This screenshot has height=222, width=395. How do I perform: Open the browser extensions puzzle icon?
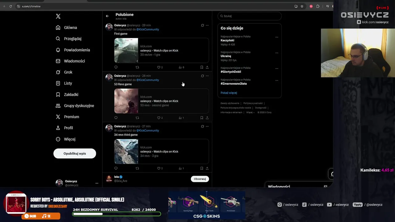point(318,6)
